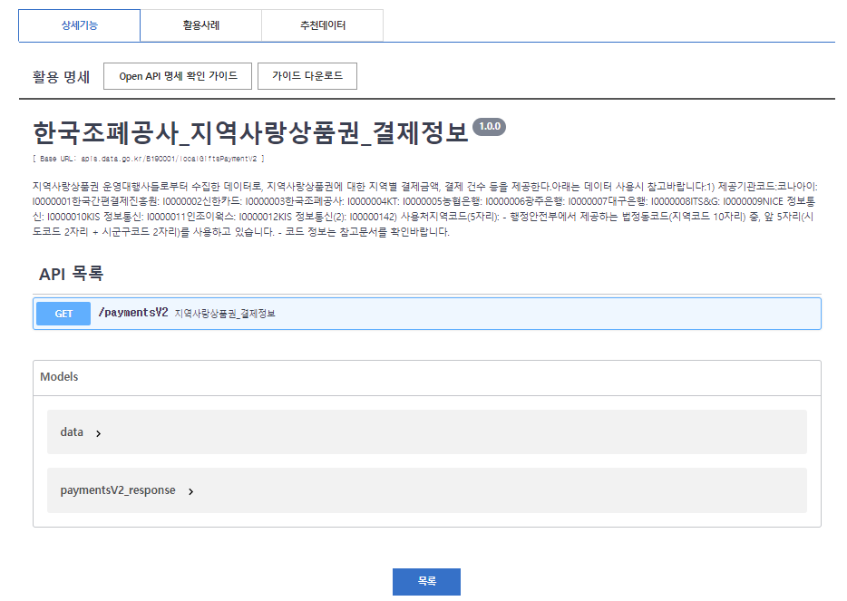Viewport: 847px width, 601px height.
Task: Expand the data model chevron
Action: pyautogui.click(x=98, y=433)
